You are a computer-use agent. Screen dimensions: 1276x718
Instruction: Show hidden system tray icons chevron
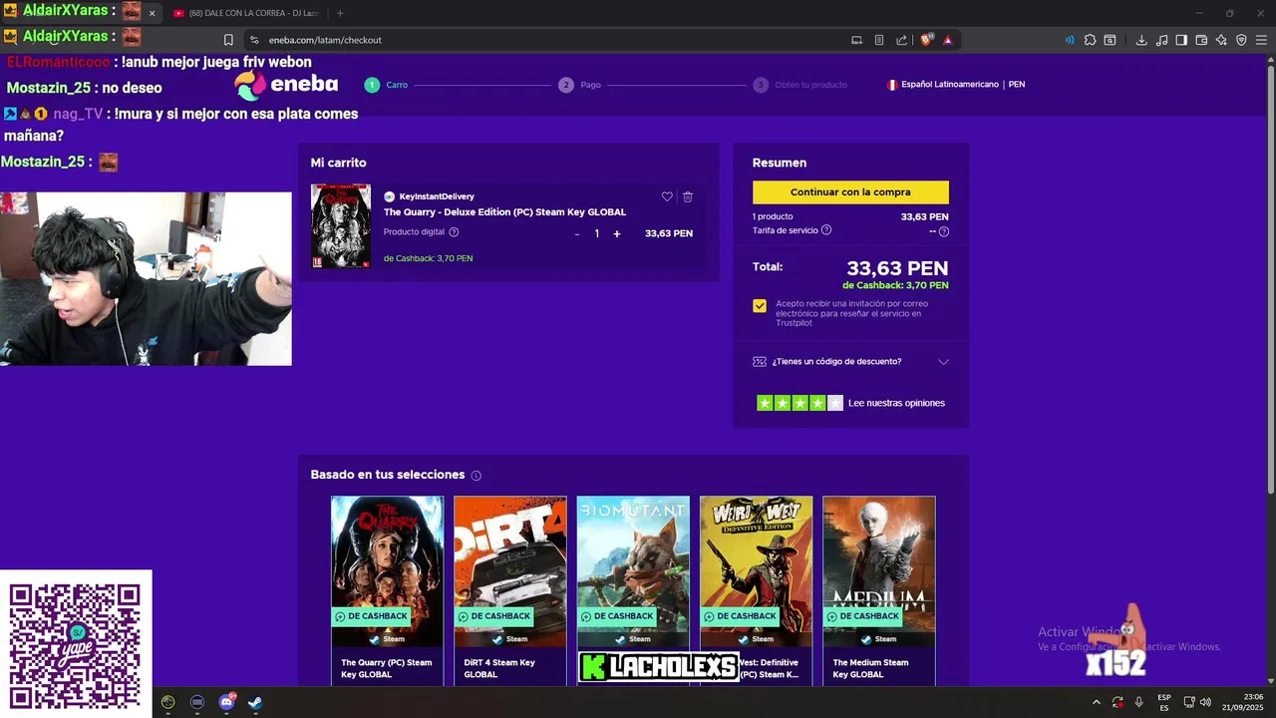1097,702
